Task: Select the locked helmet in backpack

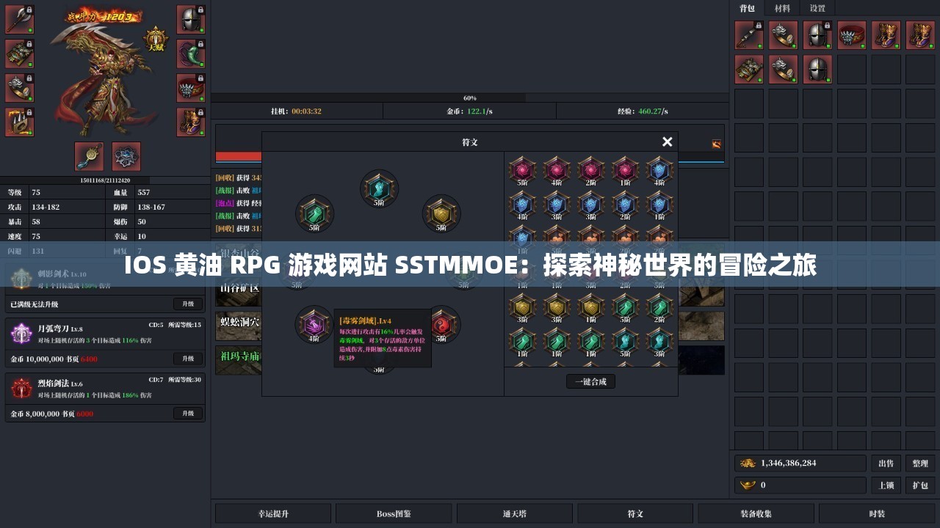Action: click(x=817, y=35)
